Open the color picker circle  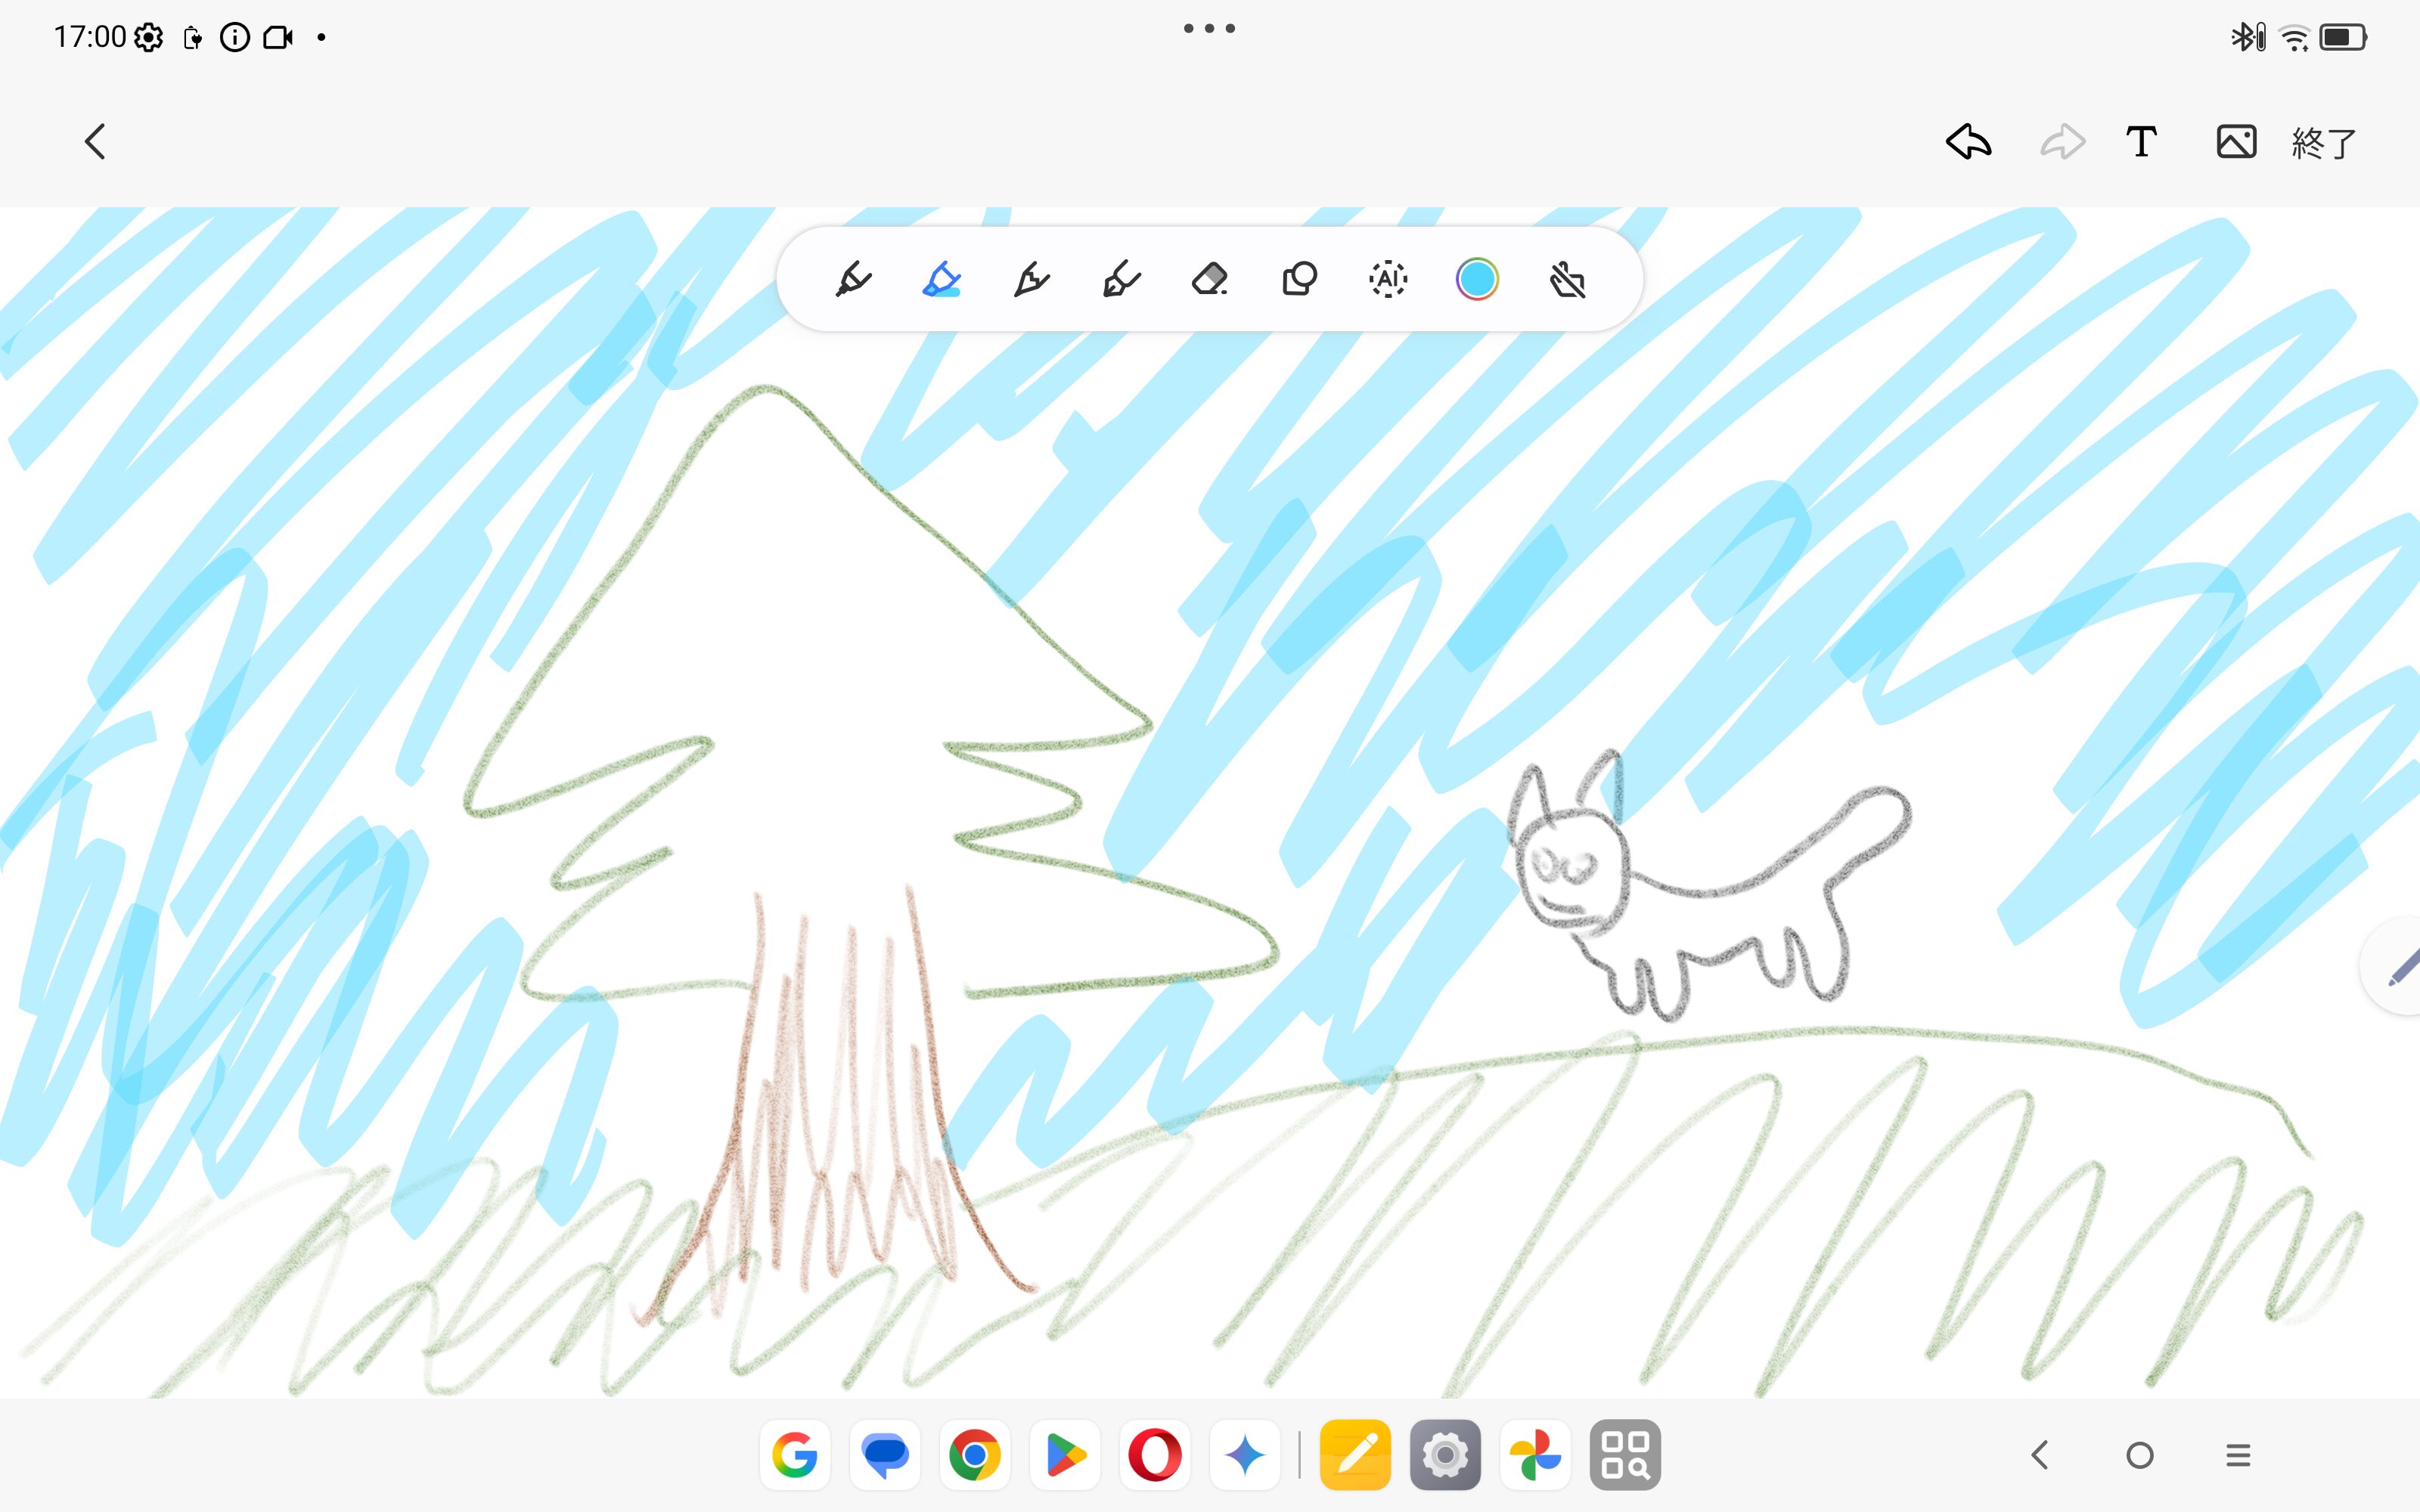(1477, 279)
